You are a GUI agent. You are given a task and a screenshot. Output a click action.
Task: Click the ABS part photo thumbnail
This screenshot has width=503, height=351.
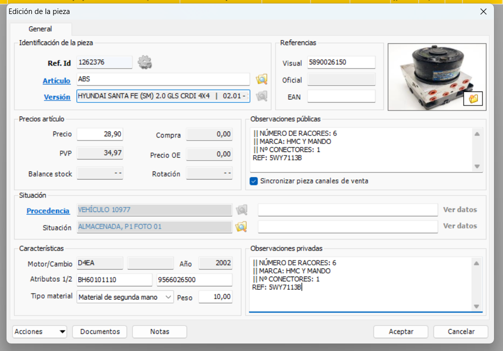point(430,75)
